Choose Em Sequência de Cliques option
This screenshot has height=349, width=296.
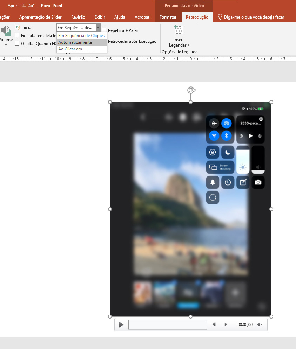[81, 36]
